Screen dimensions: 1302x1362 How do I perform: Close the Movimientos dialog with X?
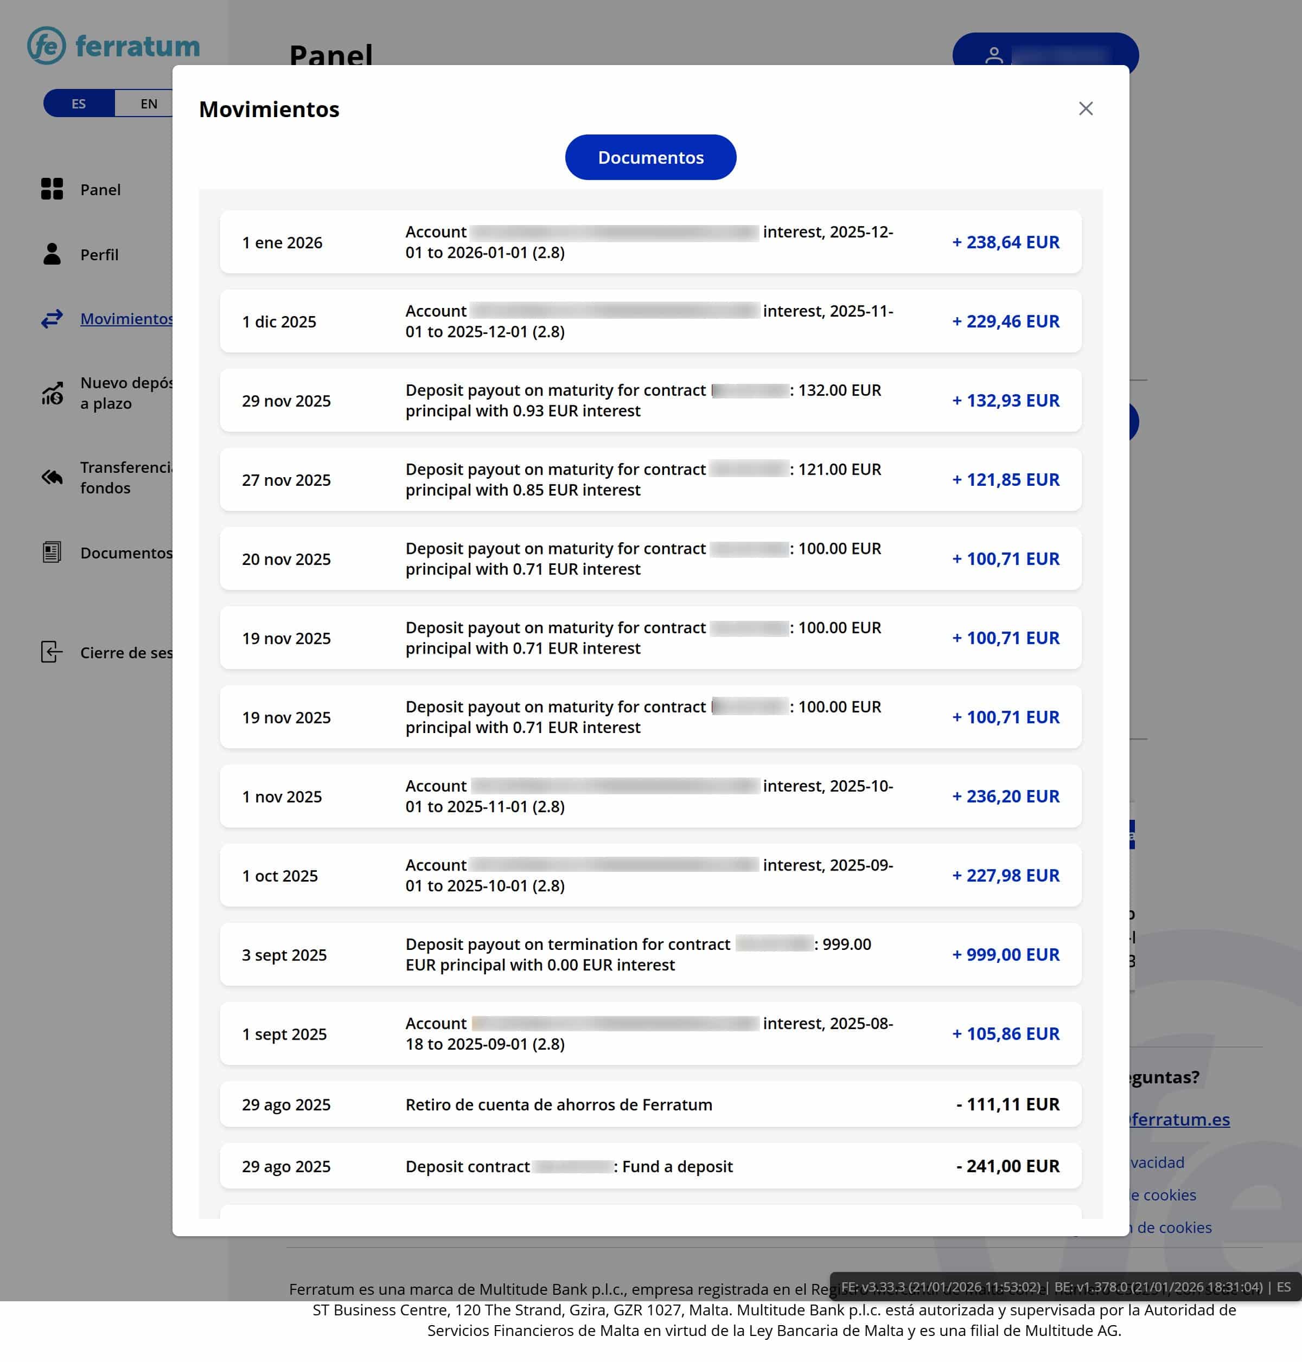[x=1086, y=109]
